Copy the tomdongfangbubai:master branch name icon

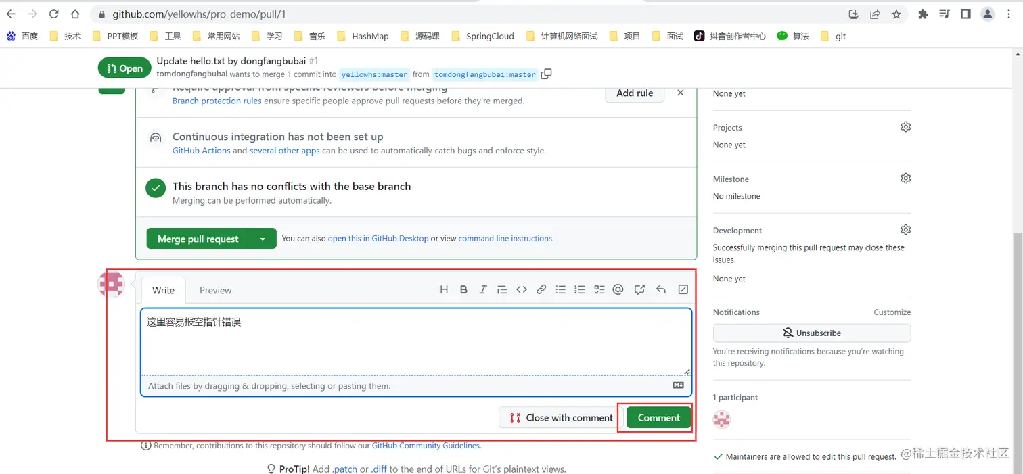coord(546,74)
